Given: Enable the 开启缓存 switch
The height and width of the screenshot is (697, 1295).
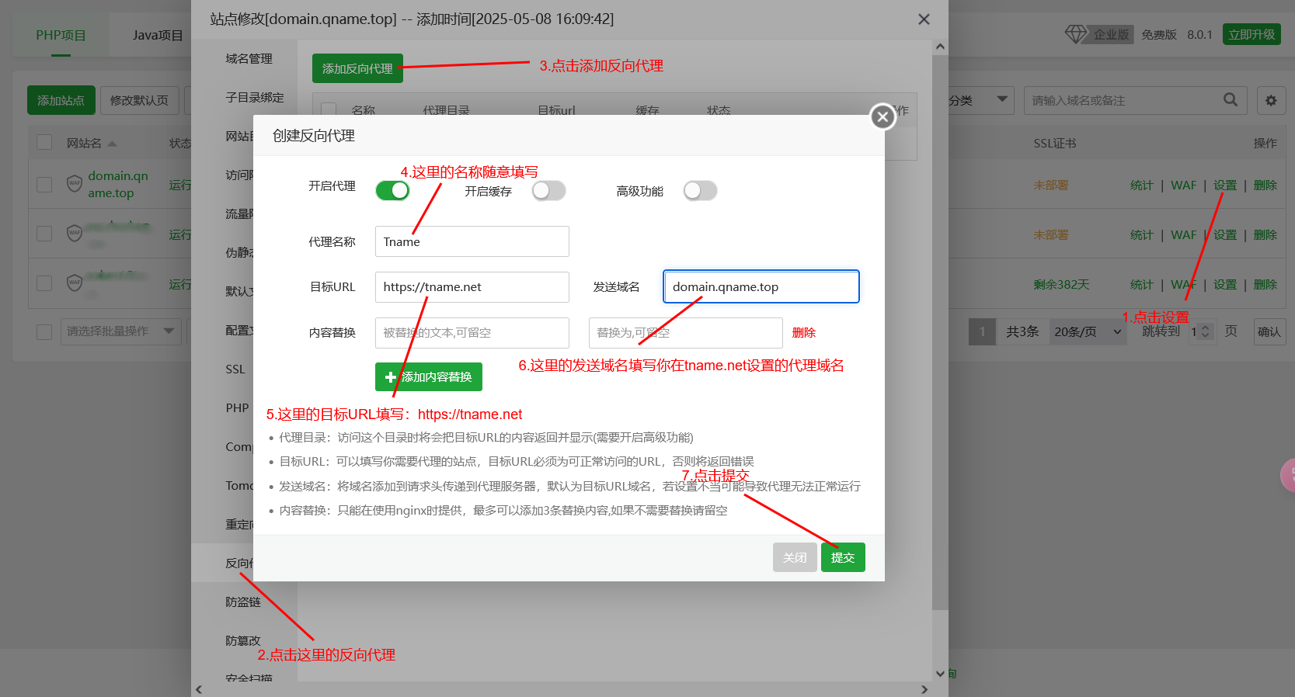Looking at the screenshot, I should tap(548, 191).
